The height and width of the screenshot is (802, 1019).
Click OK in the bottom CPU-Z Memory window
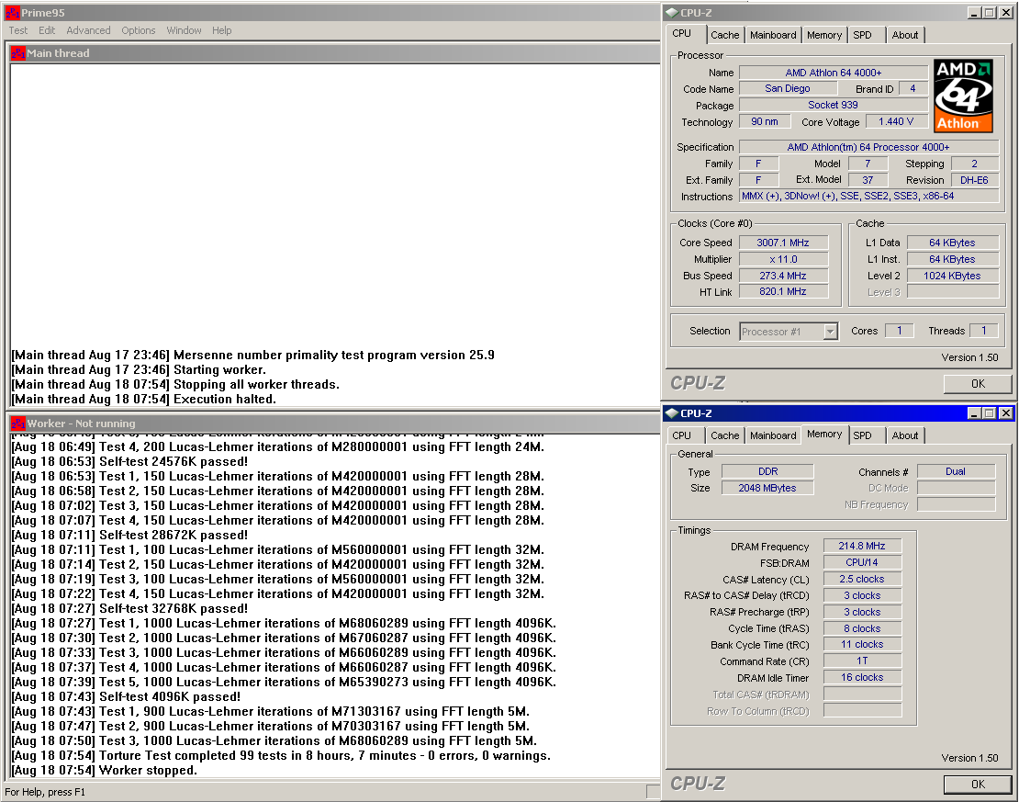point(978,785)
